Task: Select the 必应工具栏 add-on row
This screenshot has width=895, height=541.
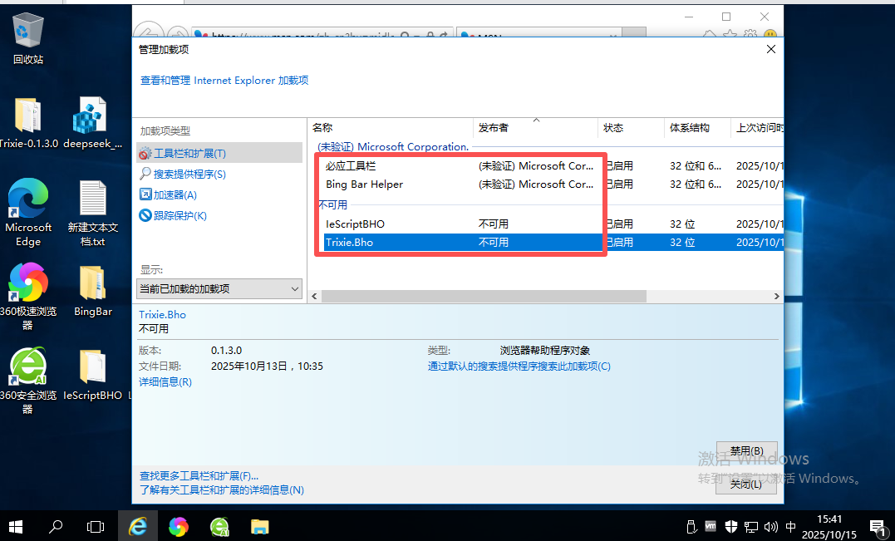Action: tap(351, 166)
